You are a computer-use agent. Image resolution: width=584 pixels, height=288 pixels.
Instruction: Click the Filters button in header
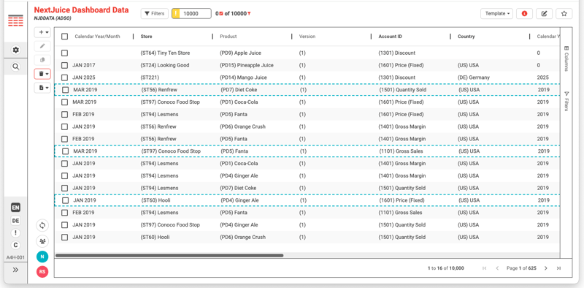(x=155, y=14)
